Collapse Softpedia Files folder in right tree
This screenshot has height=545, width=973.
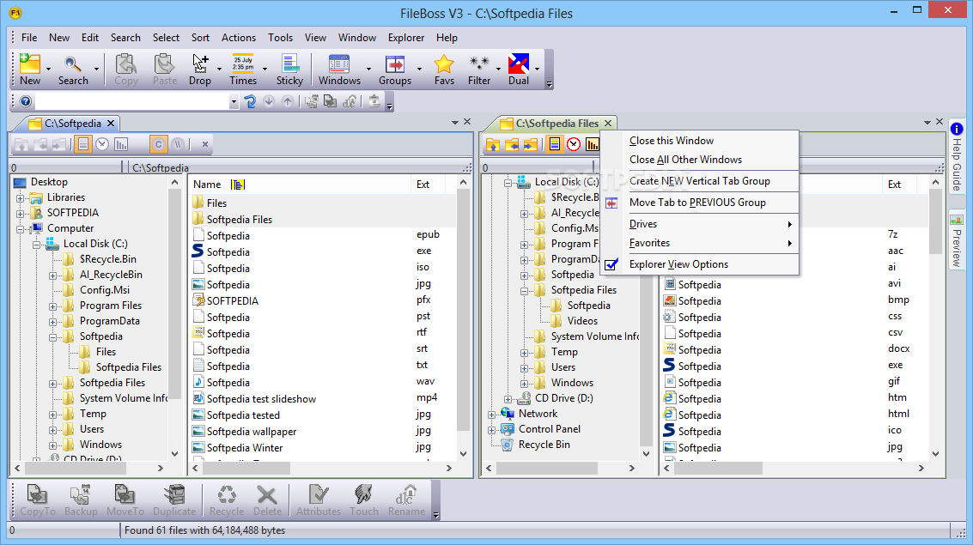(x=525, y=291)
